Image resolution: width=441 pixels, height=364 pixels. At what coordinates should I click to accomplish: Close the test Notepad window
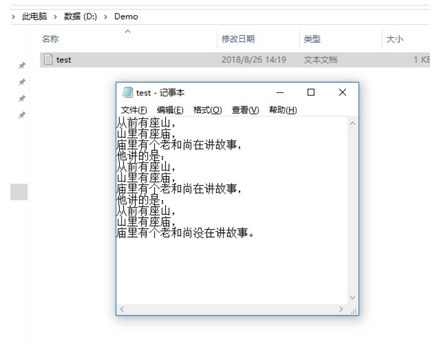(342, 92)
